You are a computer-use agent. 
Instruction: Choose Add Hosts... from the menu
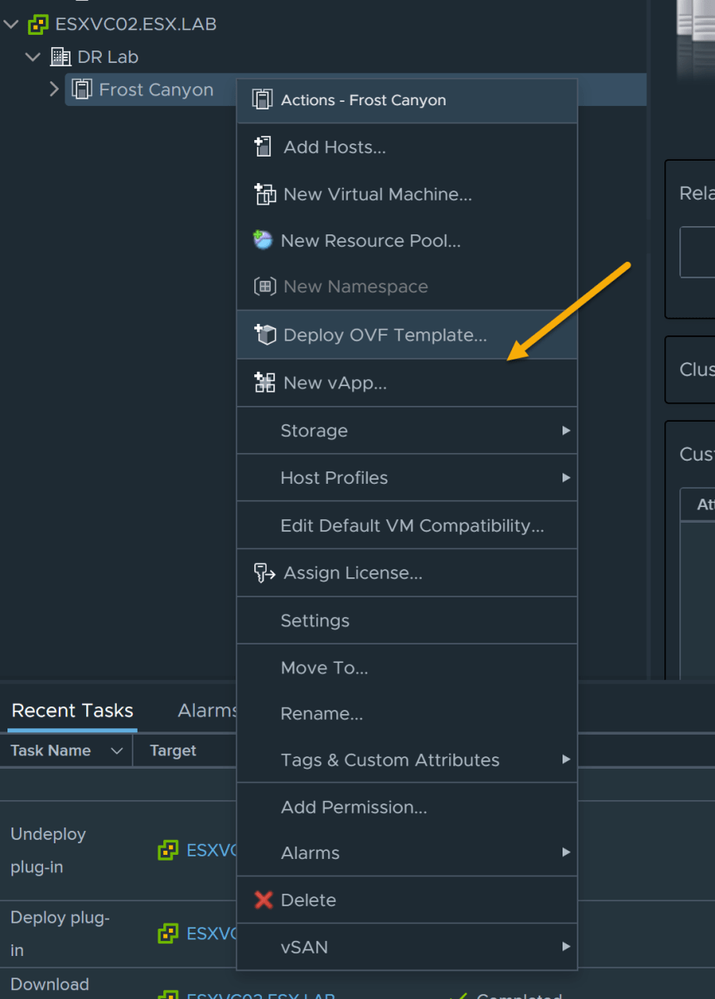407,147
